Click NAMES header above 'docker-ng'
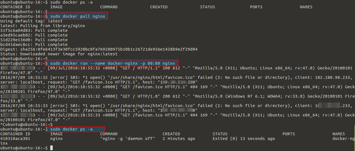Viewport: 355px width, 151px height. (339, 134)
